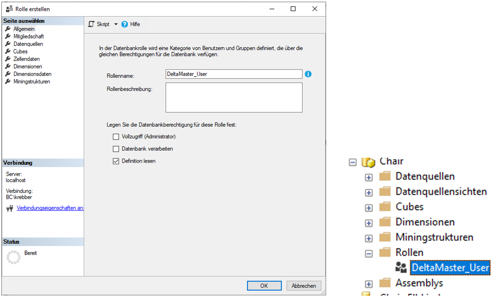The image size is (502, 301).
Task: Click into the Rollenbeschreibung text area
Action: point(234,98)
